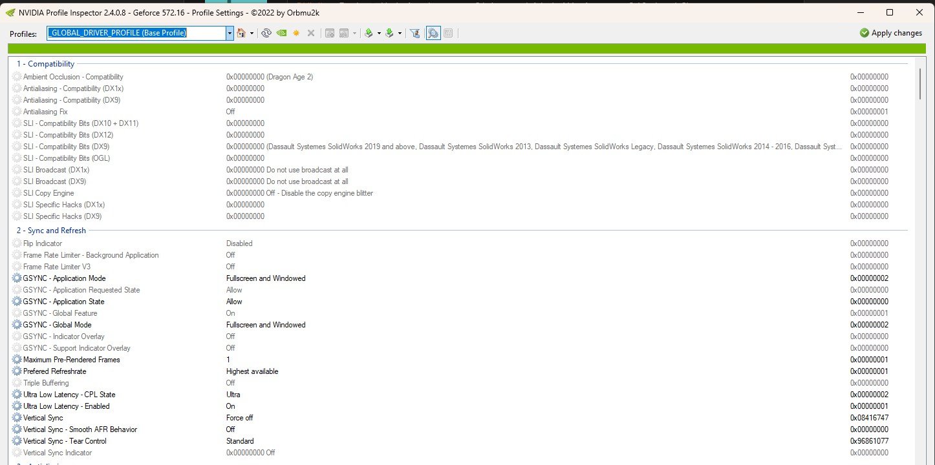Viewport: 935px width, 465px height.
Task: Click 'Do not use broadcast at all' value for SLI Broadcast (DX1x)
Action: (307, 170)
